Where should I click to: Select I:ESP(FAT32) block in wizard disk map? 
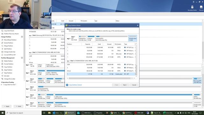pos(83,38)
